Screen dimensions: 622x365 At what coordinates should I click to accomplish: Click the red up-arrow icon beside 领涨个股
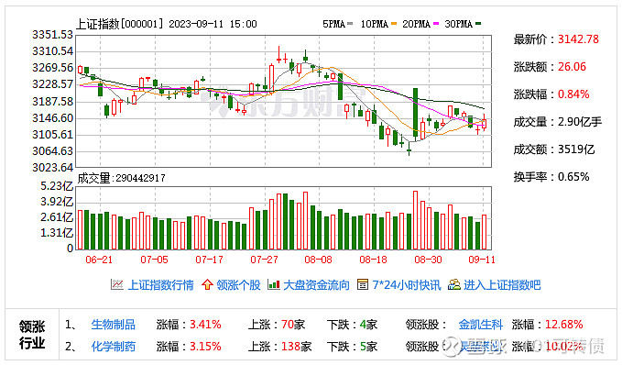click(207, 284)
